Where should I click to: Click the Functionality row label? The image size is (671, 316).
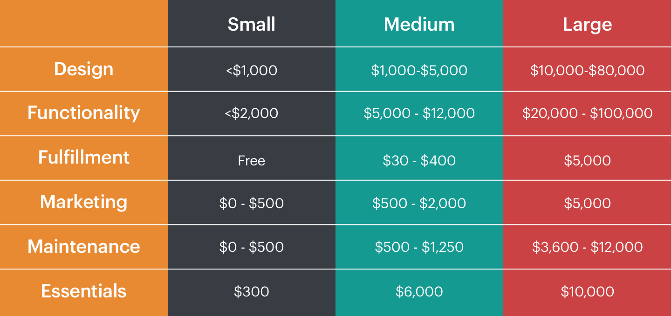coord(84,113)
